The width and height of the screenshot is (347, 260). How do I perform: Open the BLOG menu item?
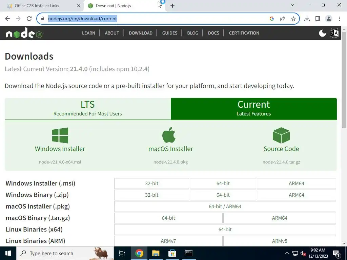[192, 33]
